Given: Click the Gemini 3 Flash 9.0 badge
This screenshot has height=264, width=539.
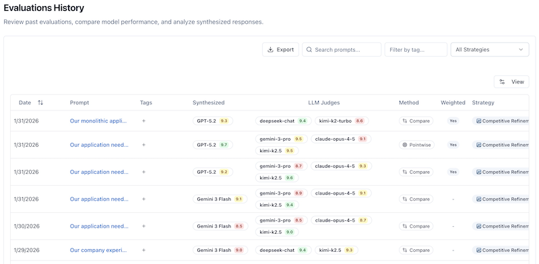Looking at the screenshot, I should pyautogui.click(x=220, y=250).
